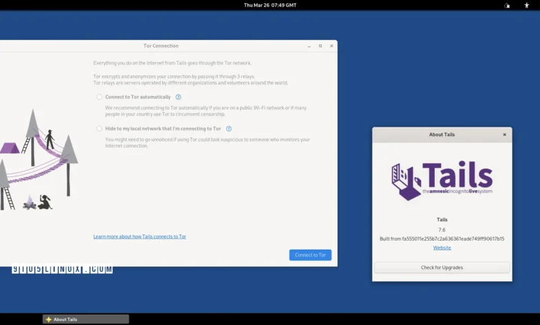Image resolution: width=540 pixels, height=325 pixels.
Task: Click the Built from commit hash text
Action: pyautogui.click(x=442, y=239)
